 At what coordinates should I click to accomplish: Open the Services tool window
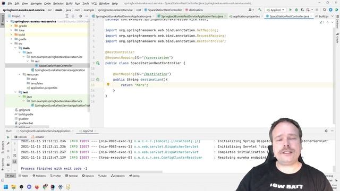coord(88,176)
